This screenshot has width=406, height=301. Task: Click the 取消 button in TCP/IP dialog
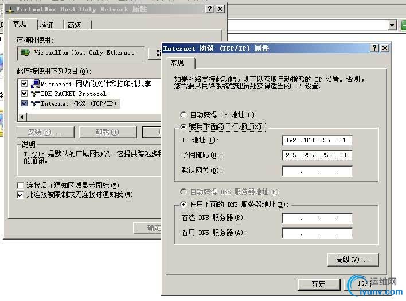365,284
